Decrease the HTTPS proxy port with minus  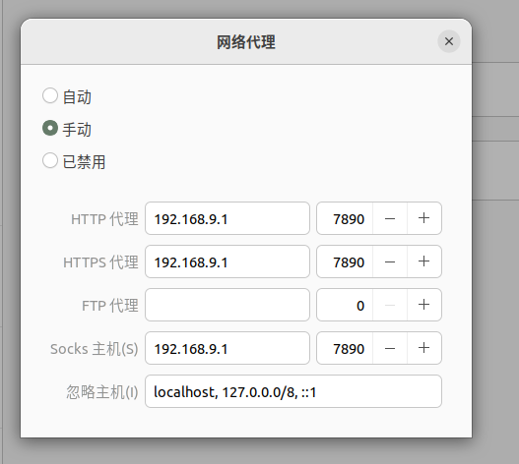tap(390, 261)
